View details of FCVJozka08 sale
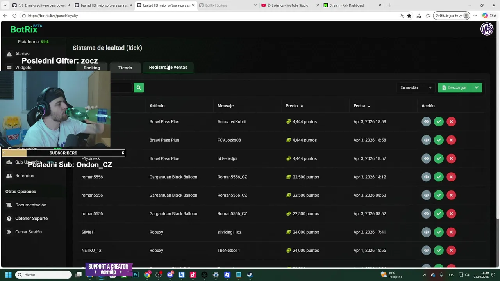 pos(426,140)
